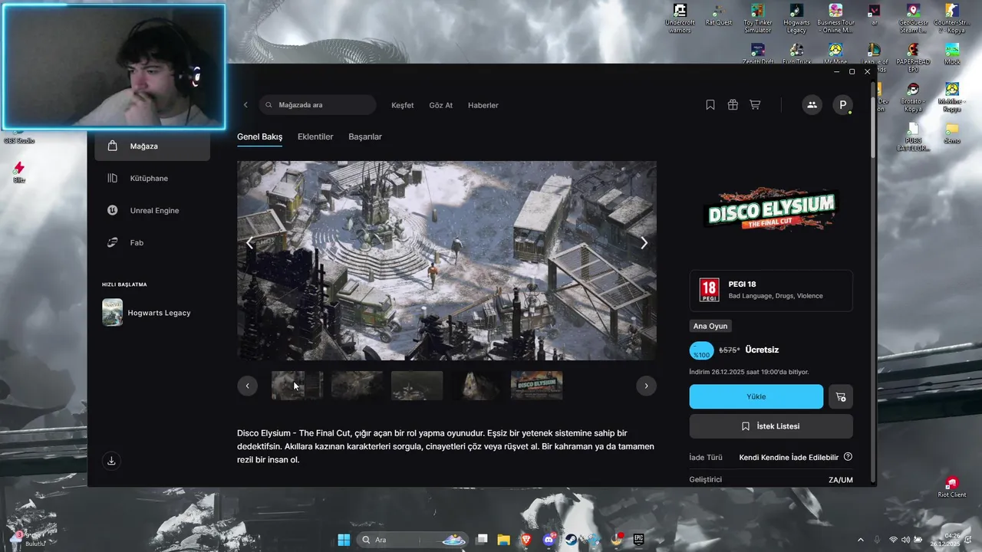The width and height of the screenshot is (982, 552).
Task: Click the PEGI 18 rating box
Action: click(771, 291)
